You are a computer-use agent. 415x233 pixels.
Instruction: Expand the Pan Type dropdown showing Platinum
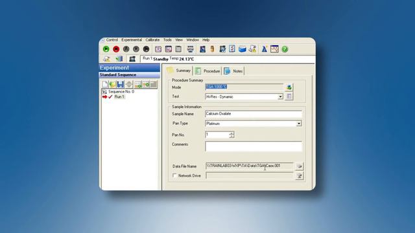(x=299, y=124)
